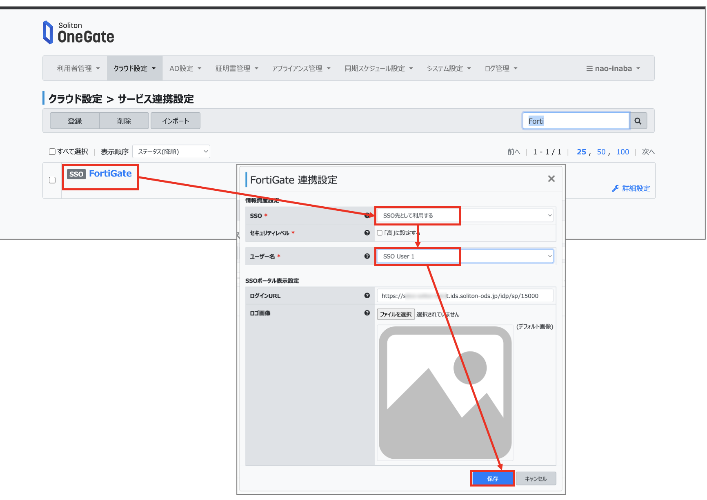This screenshot has width=707, height=500.
Task: Click the 削除 button
Action: click(124, 121)
